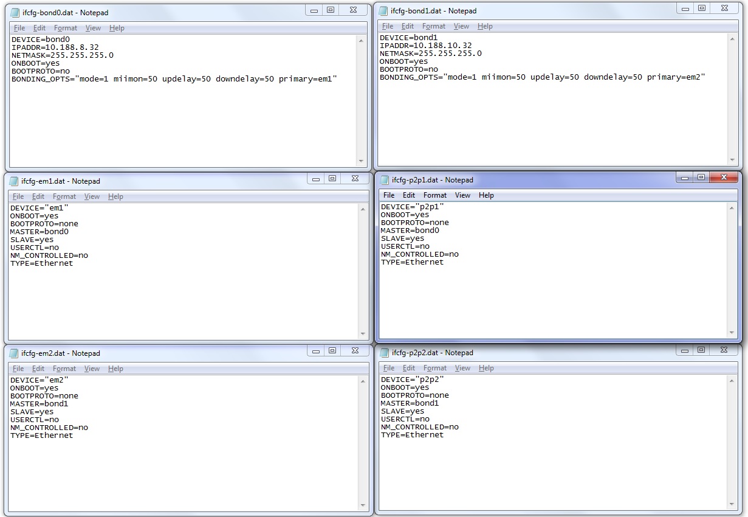Click Notepad icon in ifcfg-bond0.dat title bar
748x517 pixels.
point(15,13)
